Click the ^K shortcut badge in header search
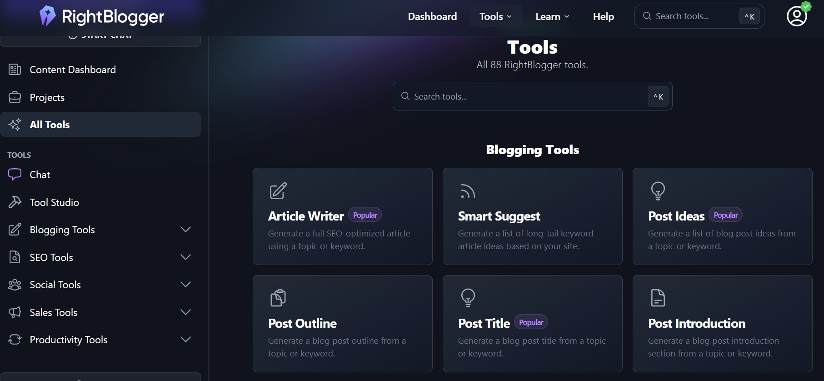 (749, 16)
